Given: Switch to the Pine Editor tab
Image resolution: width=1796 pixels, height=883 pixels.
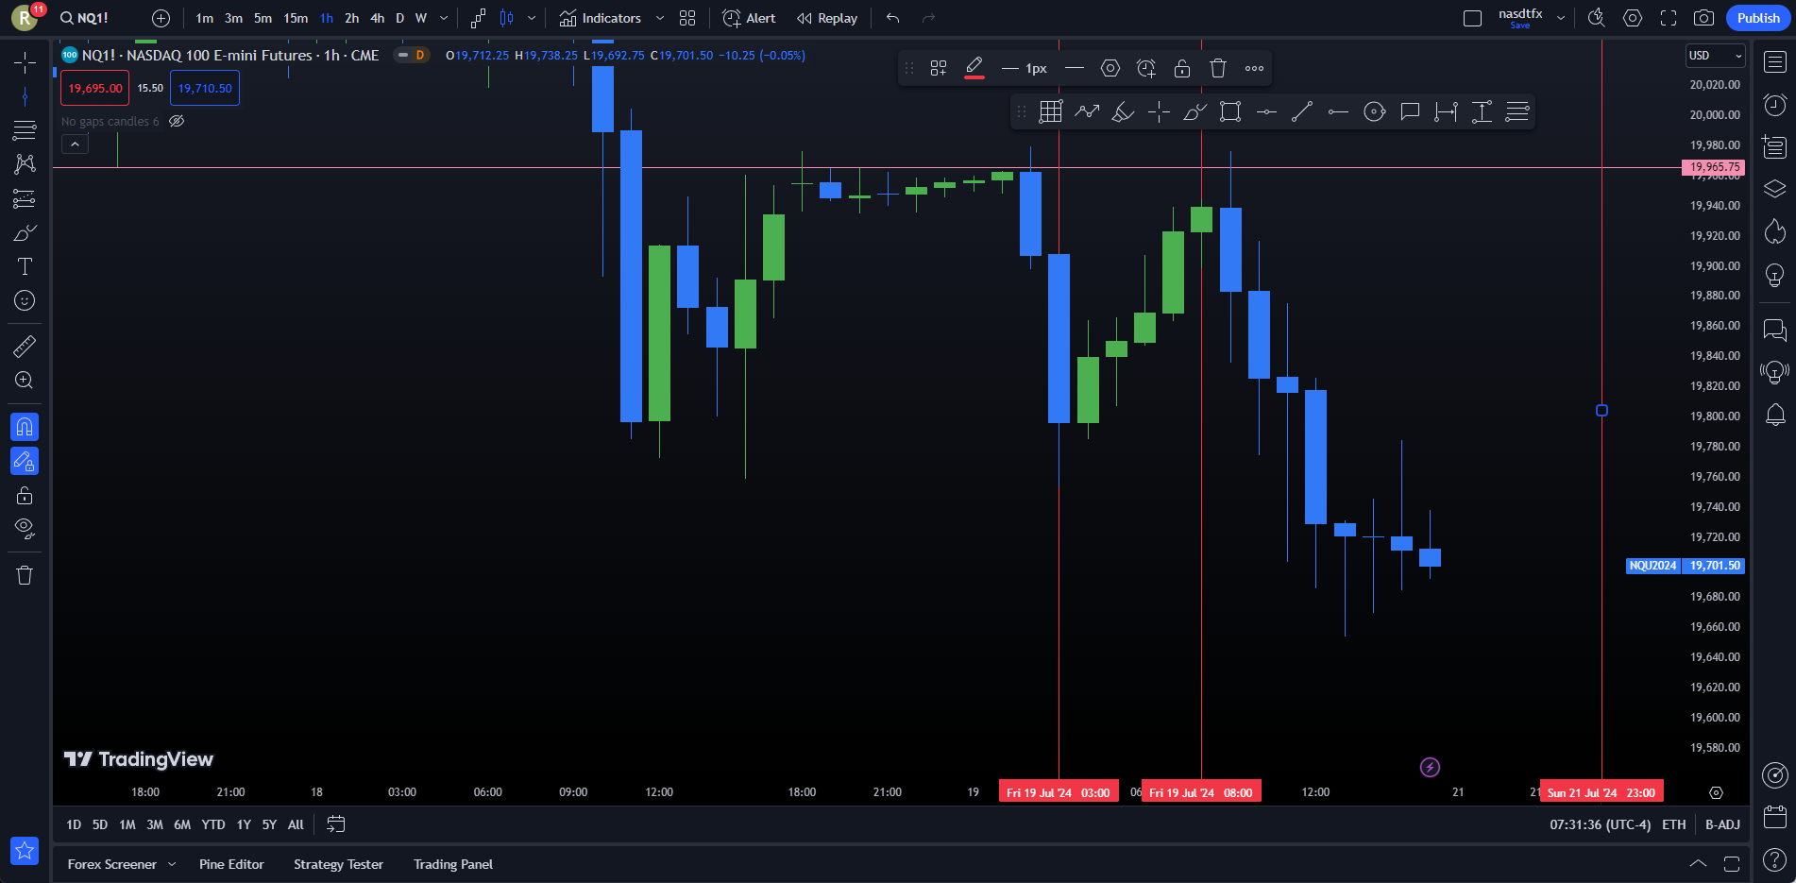Looking at the screenshot, I should point(231,864).
